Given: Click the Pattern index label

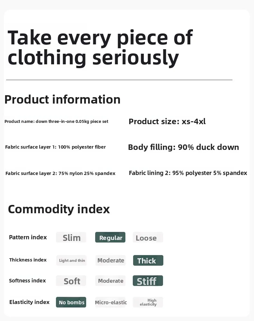Looking at the screenshot, I should pos(28,237).
